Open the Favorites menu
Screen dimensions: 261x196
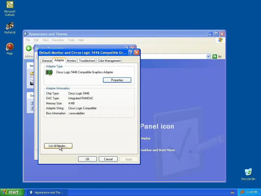(x=58, y=40)
